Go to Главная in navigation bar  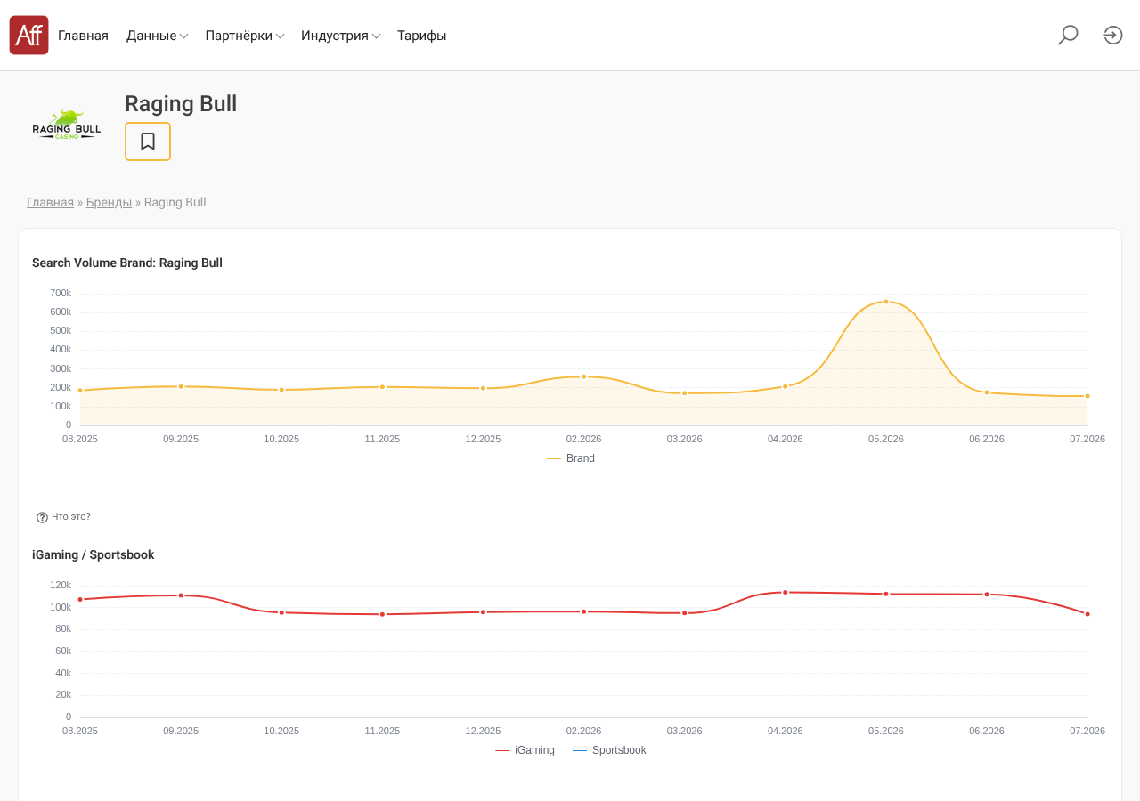coord(83,36)
